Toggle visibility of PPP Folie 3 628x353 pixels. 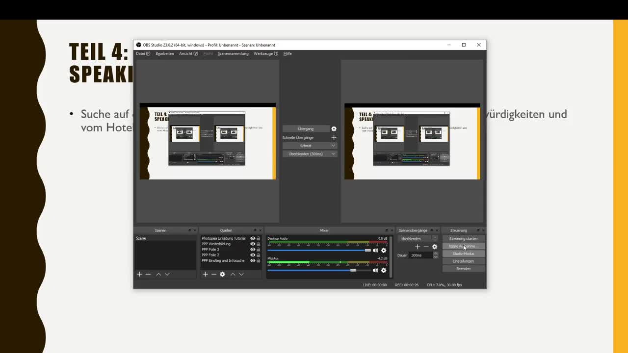coord(253,250)
